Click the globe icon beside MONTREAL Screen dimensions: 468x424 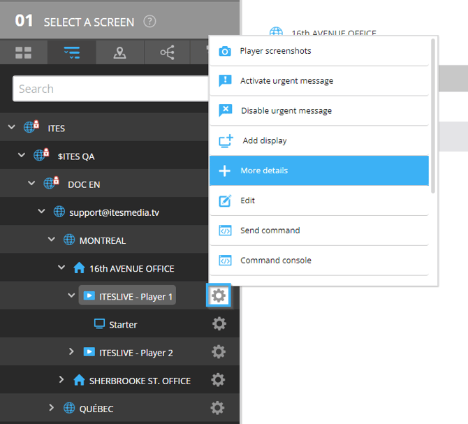(x=69, y=240)
